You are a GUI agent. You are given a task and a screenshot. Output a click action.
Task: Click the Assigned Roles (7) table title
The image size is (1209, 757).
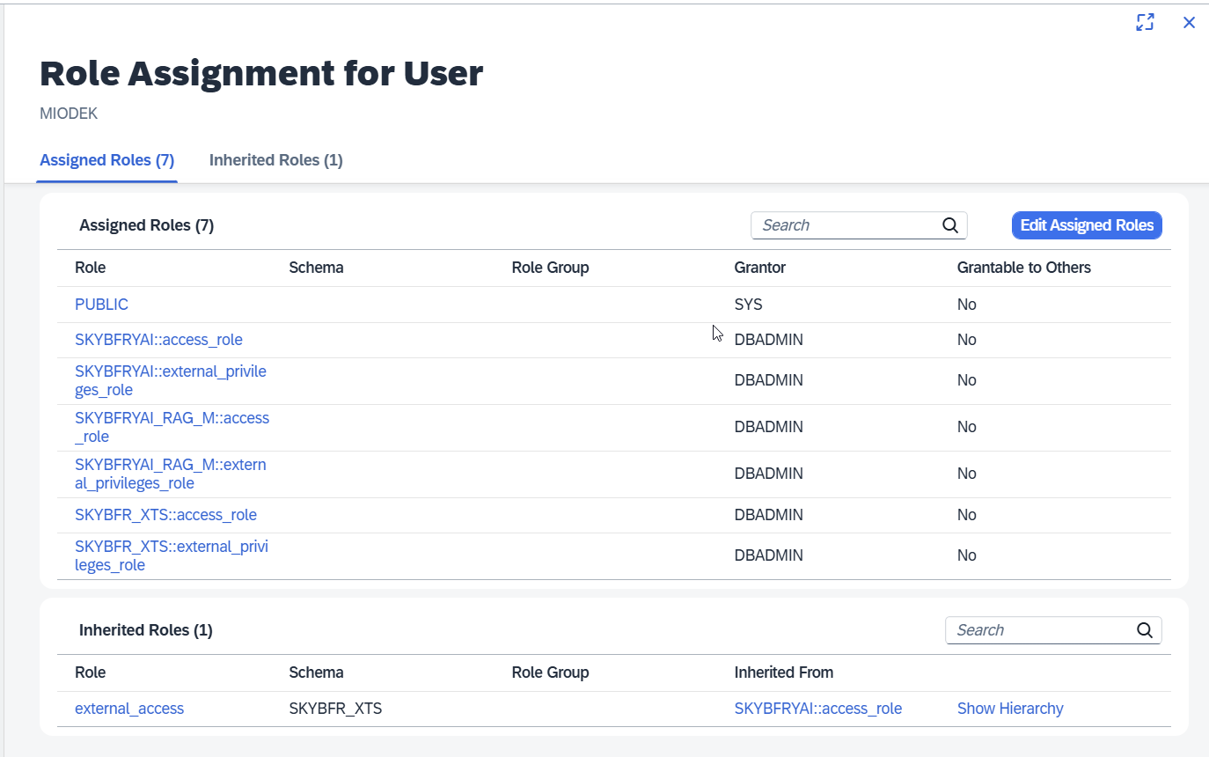coord(147,225)
